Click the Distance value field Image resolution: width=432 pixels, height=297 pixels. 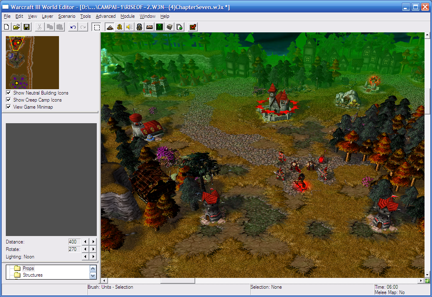(74, 241)
